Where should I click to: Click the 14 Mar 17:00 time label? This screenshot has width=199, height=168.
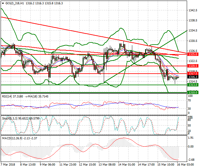[x=146, y=165]
